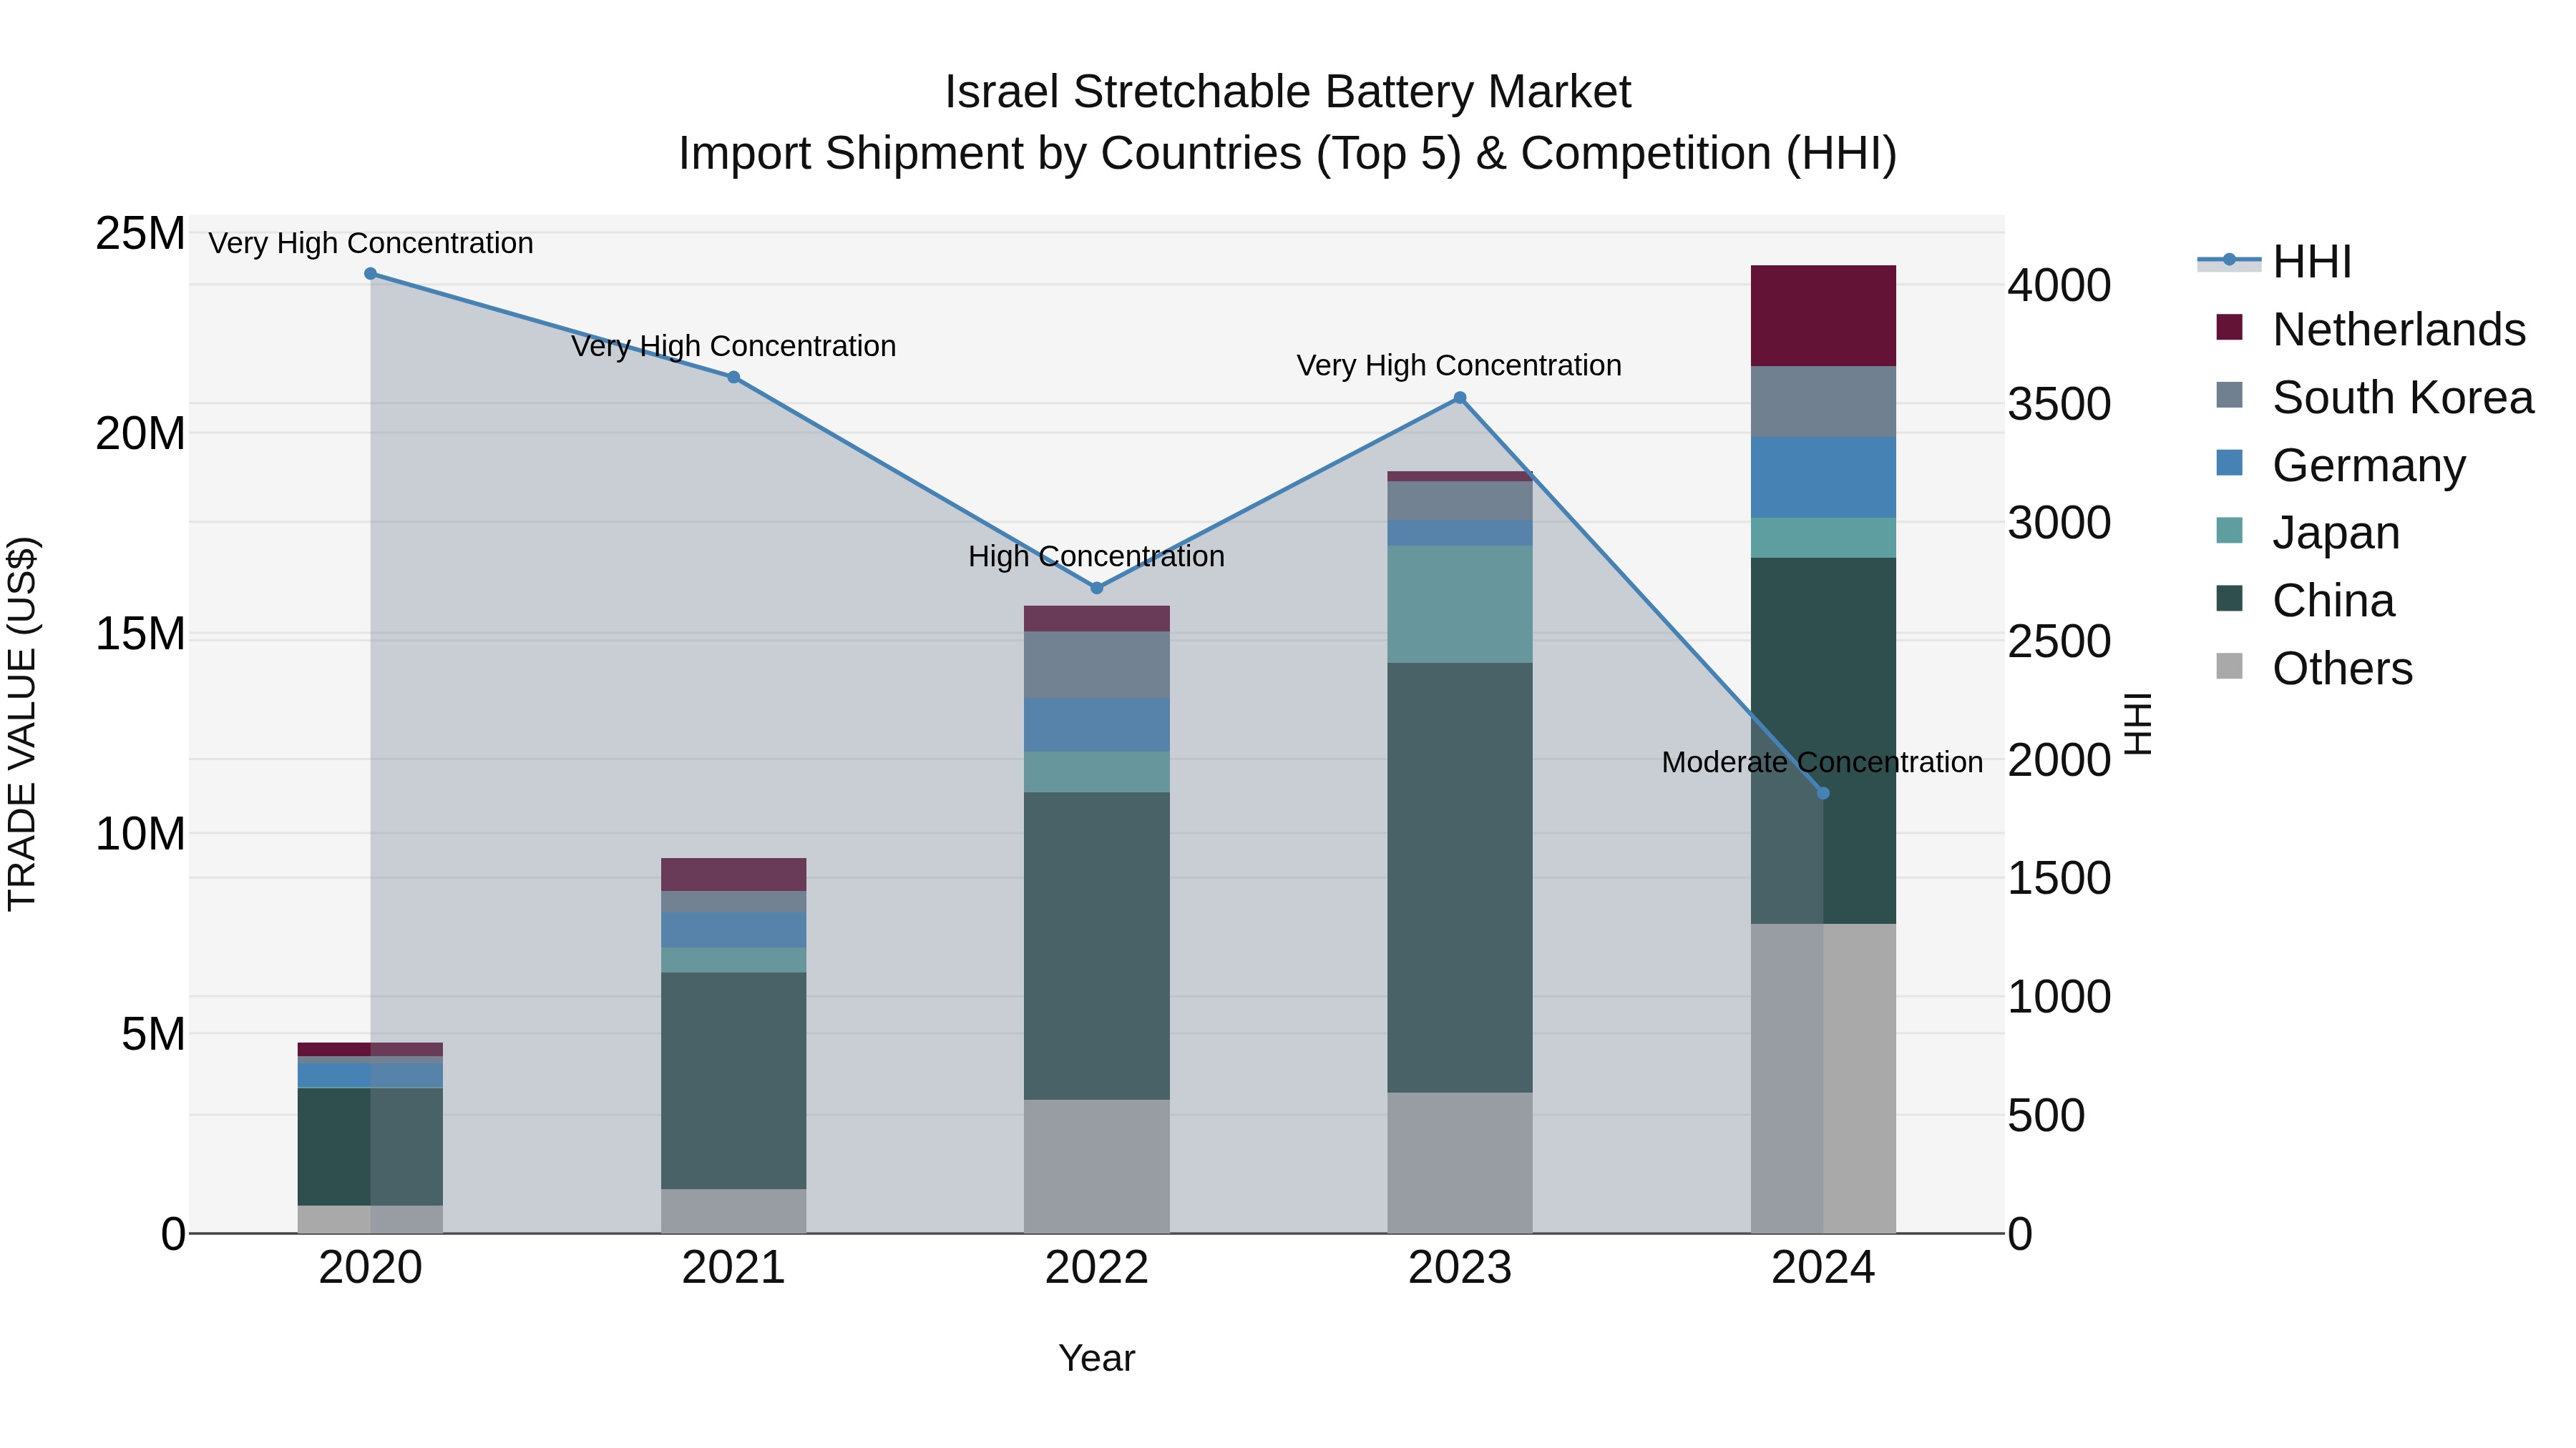Click the South Korea segment of the 2024 bar
The image size is (2576, 1448).
(1823, 402)
